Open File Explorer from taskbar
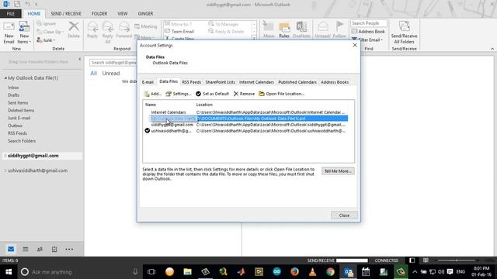 tap(187, 272)
